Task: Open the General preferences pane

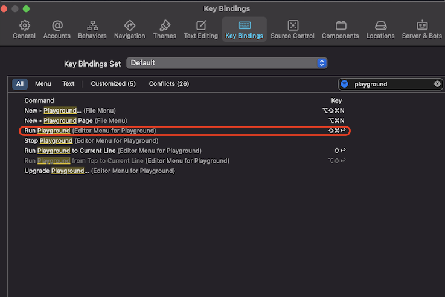Action: click(24, 30)
